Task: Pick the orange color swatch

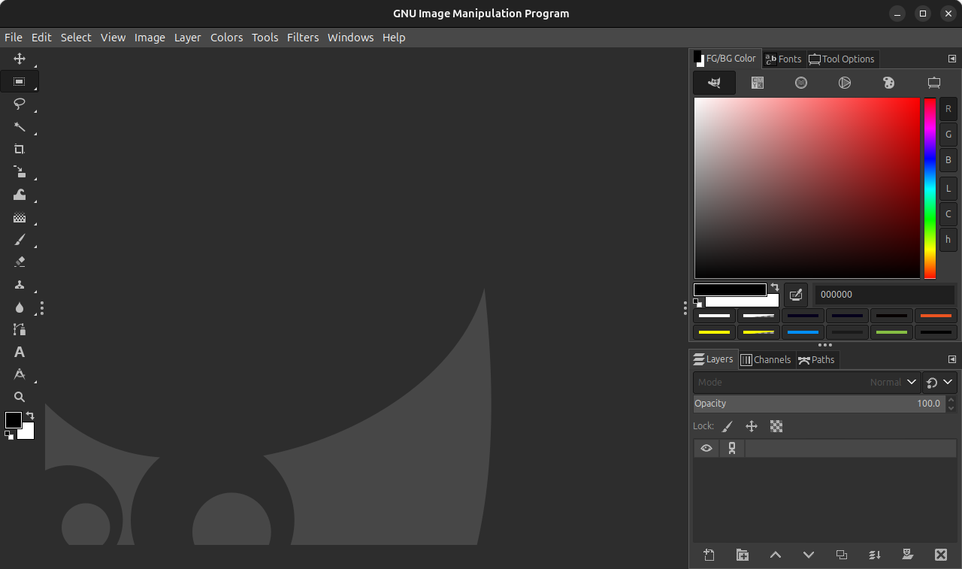Action: click(x=936, y=316)
